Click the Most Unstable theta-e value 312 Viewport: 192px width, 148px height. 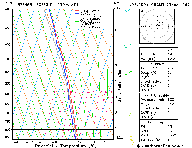point(171,104)
